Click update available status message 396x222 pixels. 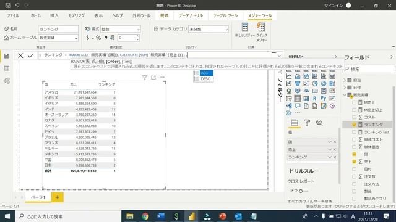tap(350, 207)
